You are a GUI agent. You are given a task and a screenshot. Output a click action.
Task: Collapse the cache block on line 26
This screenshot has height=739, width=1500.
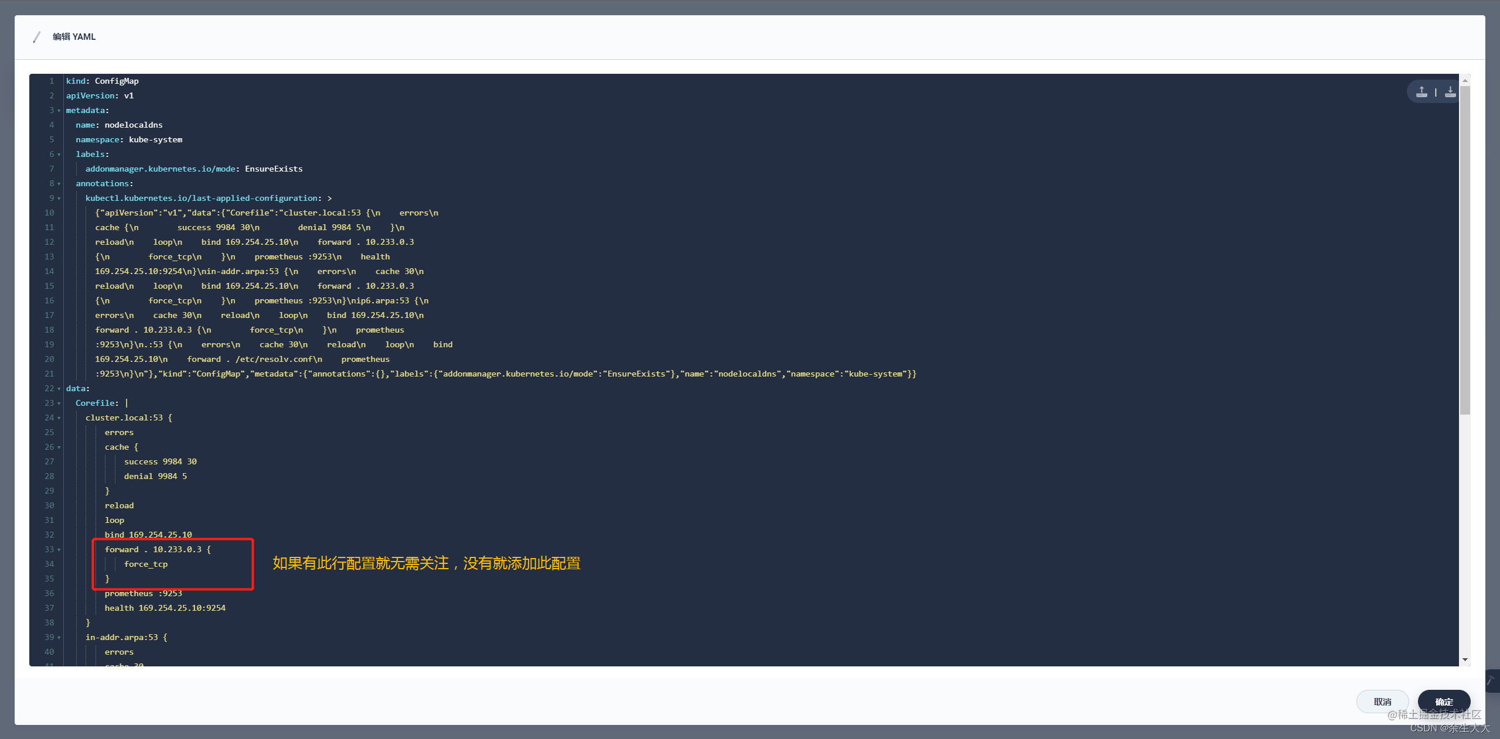pyautogui.click(x=59, y=447)
